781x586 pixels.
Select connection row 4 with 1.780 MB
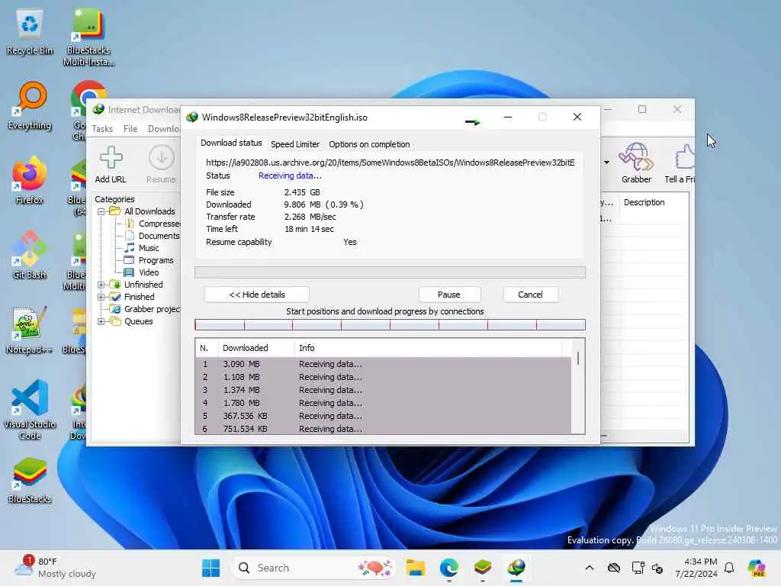click(x=383, y=403)
